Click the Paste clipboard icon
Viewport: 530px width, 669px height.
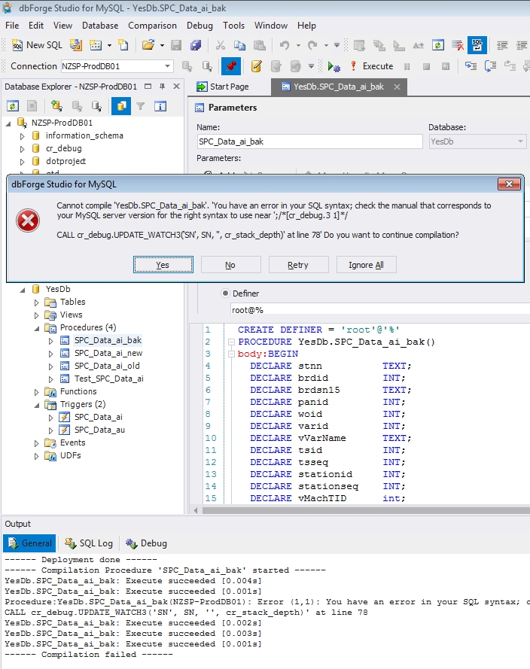point(259,45)
